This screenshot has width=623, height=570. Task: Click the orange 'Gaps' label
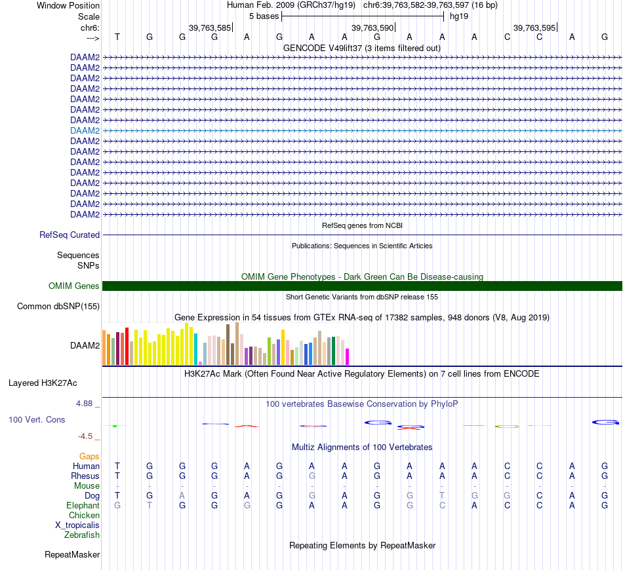click(x=89, y=457)
